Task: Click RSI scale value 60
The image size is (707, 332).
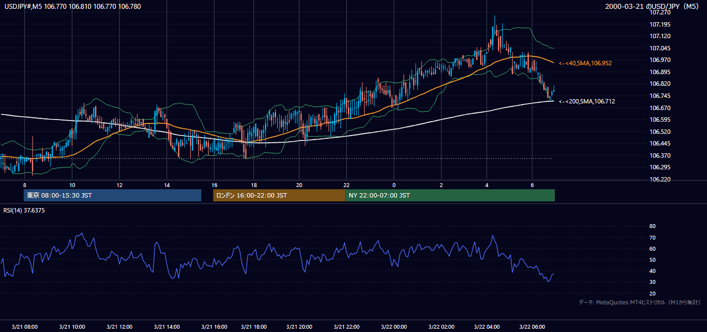Action: point(652,248)
